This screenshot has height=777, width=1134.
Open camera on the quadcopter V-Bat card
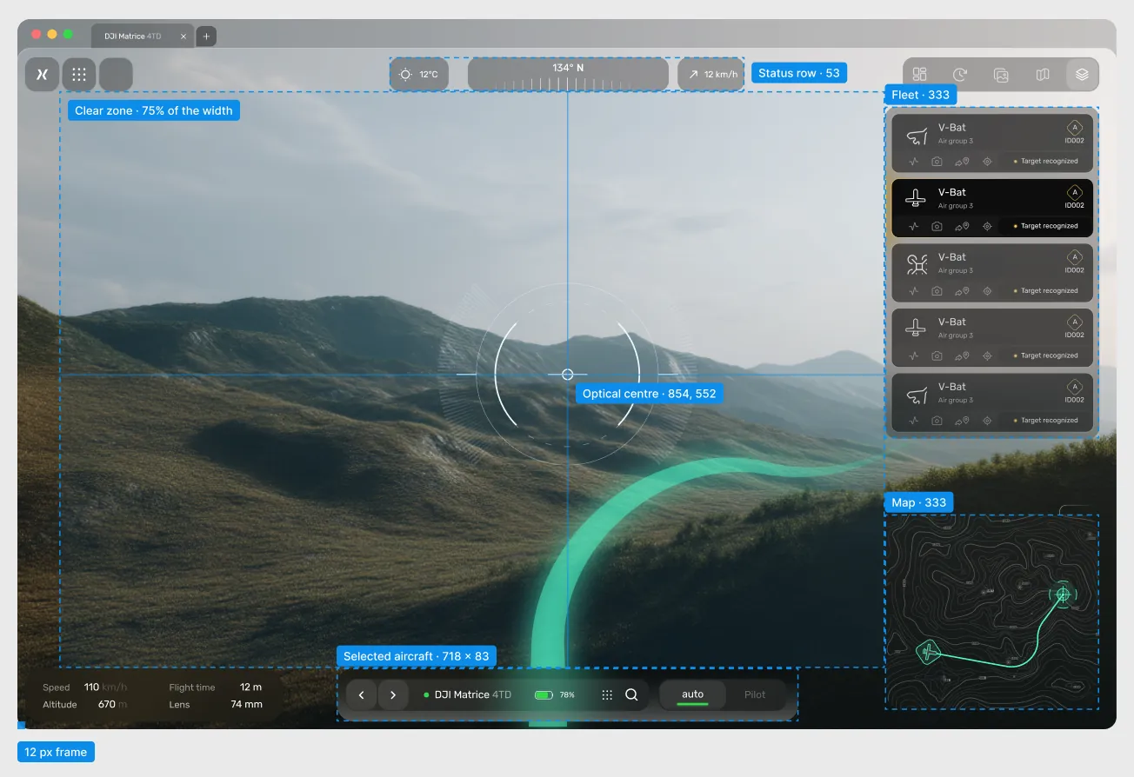(x=937, y=291)
